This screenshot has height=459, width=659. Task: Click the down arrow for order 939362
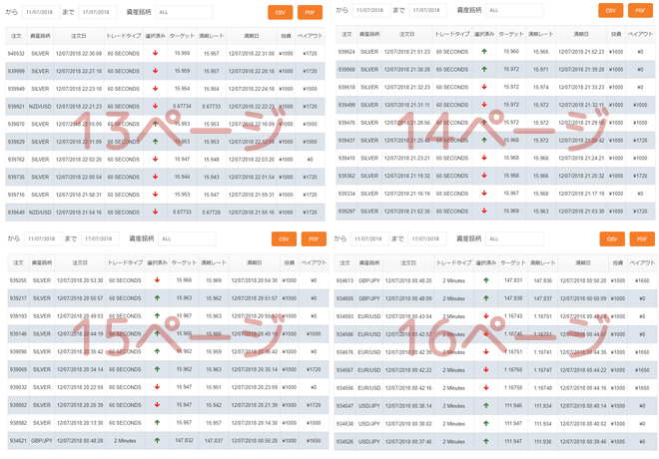point(484,176)
